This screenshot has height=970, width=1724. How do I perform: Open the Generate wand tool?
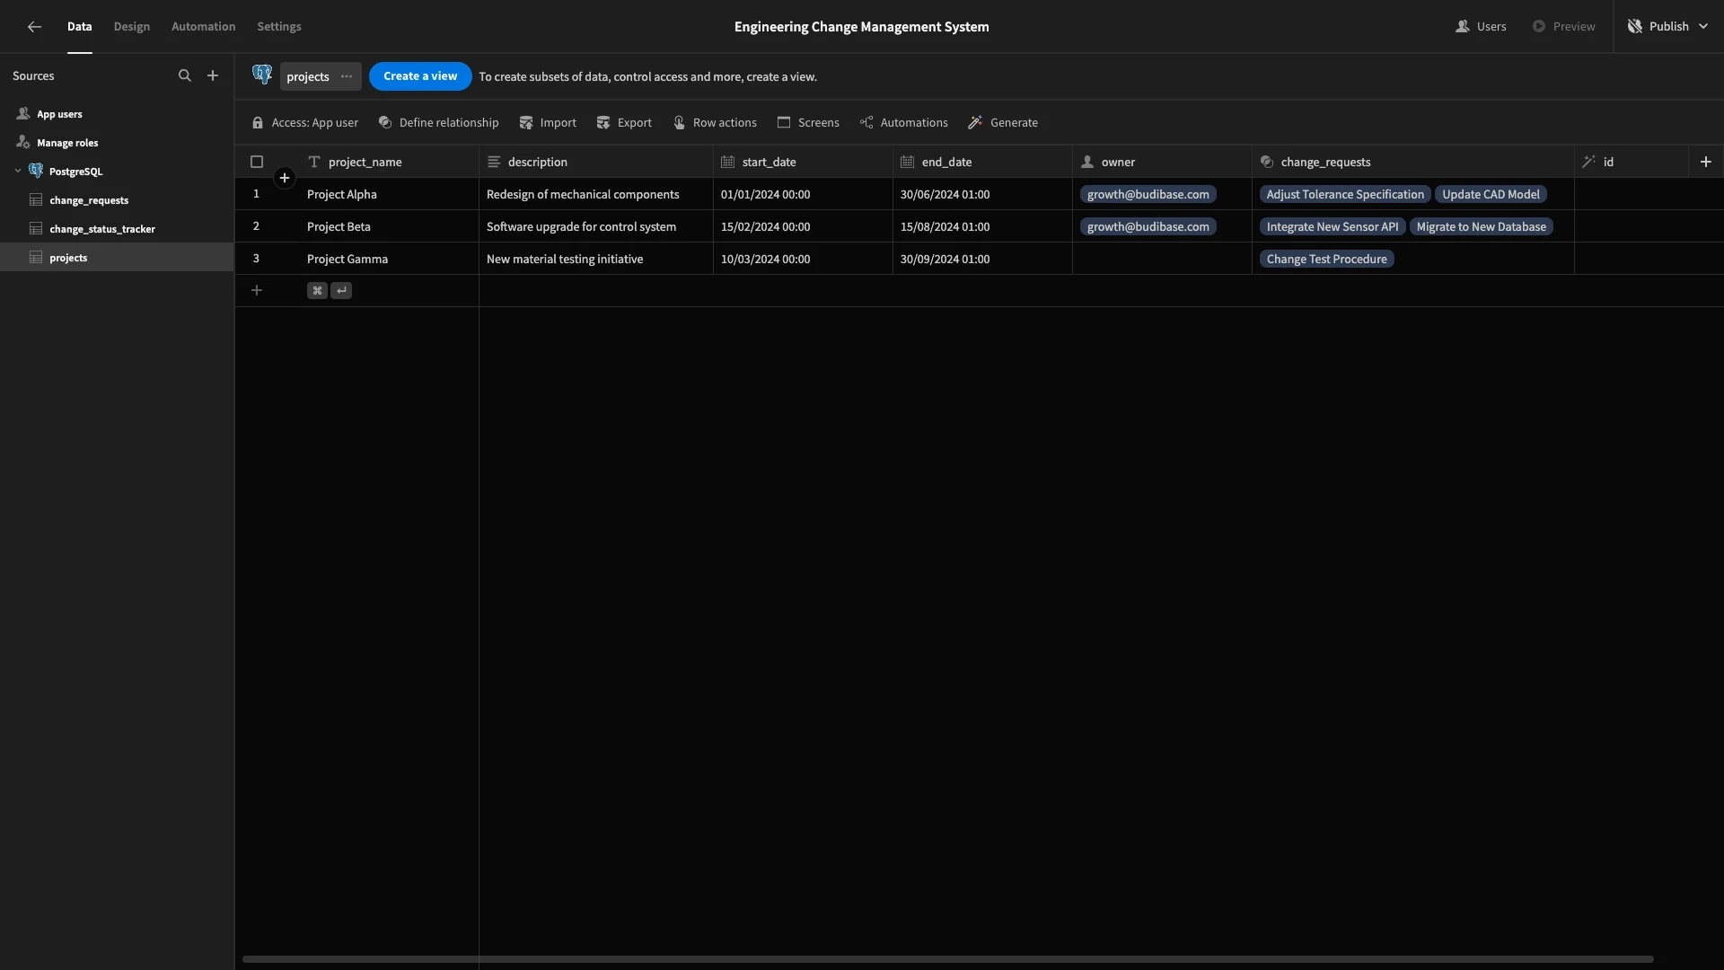coord(1003,123)
